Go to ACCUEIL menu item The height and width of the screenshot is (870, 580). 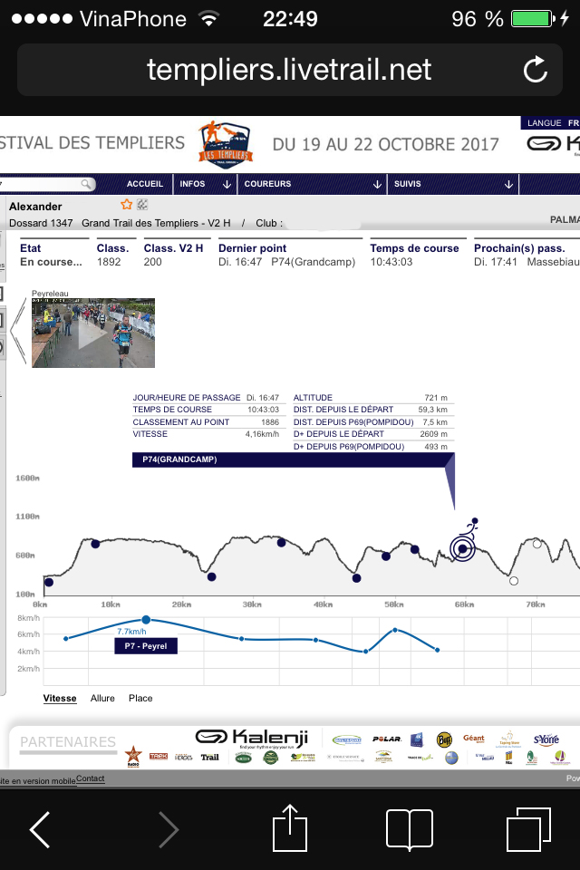tap(145, 184)
